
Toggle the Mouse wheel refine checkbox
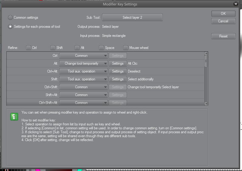[x=126, y=48]
